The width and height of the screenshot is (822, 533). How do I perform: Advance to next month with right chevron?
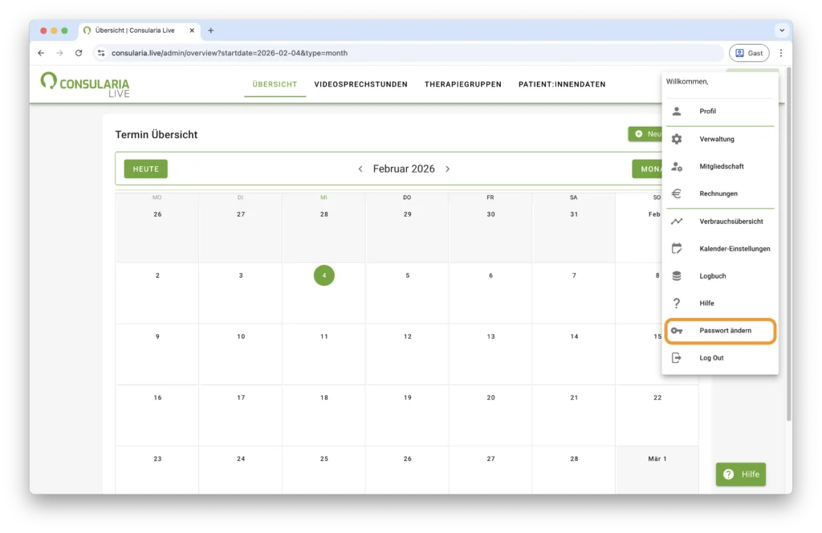tap(447, 169)
